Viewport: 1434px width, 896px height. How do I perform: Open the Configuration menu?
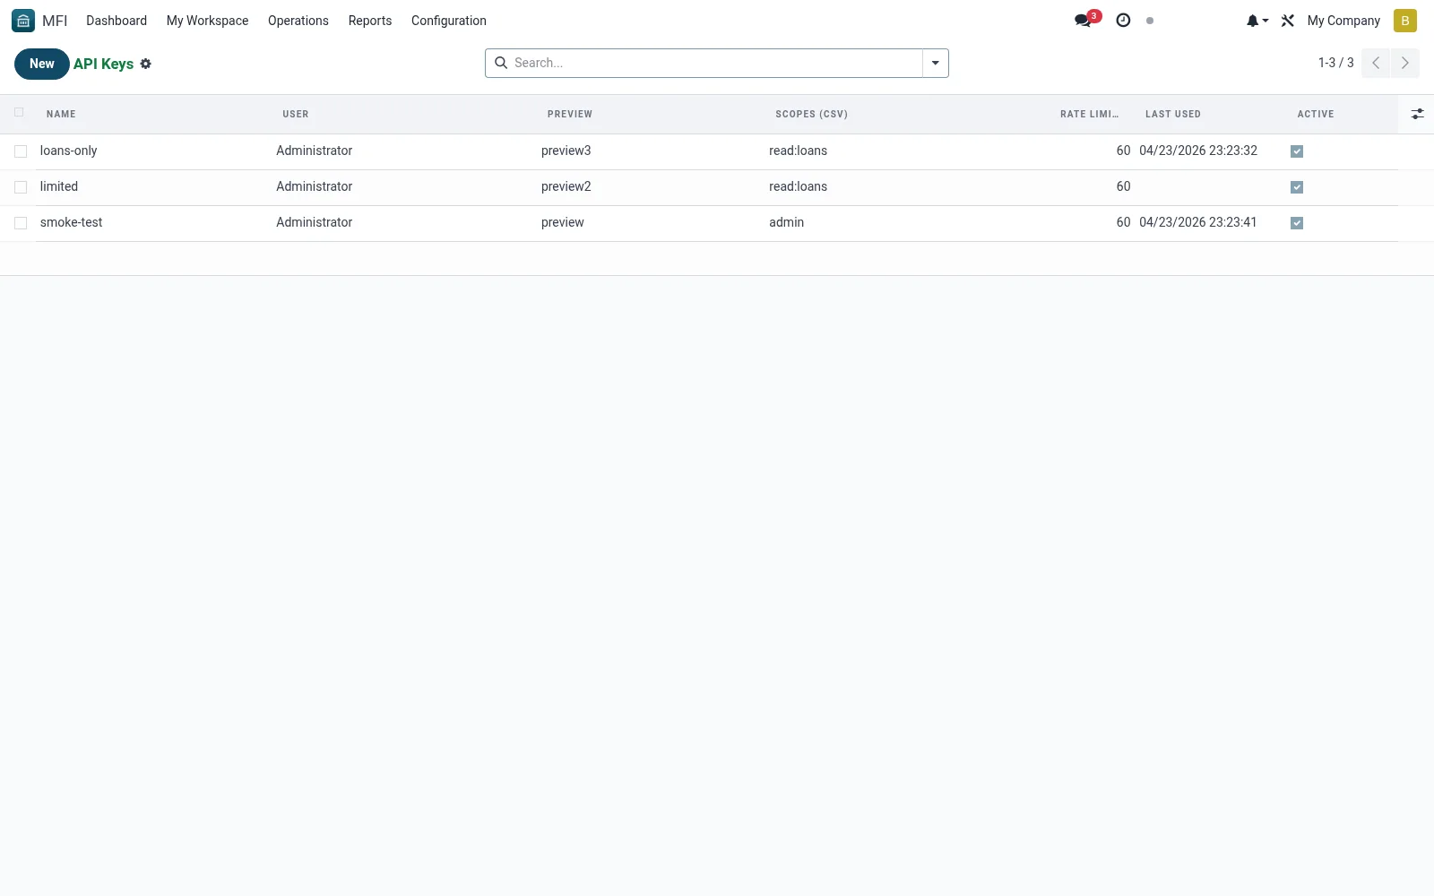pos(449,21)
